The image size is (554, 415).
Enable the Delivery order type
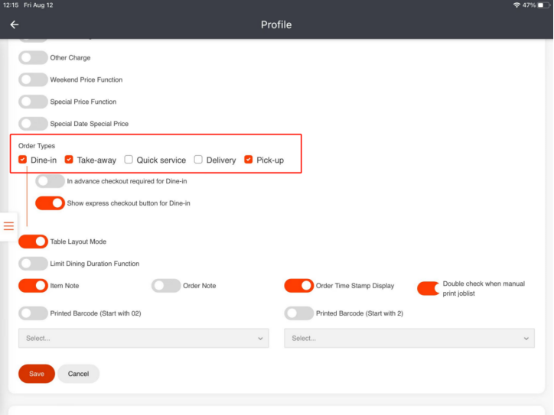pos(198,160)
